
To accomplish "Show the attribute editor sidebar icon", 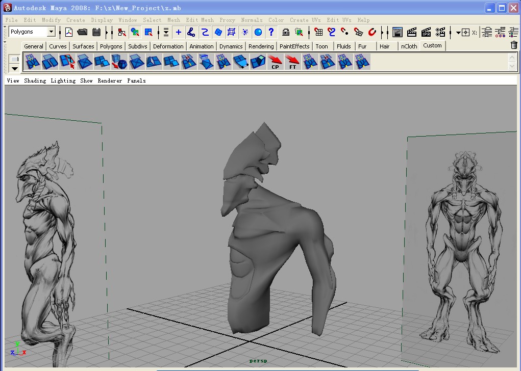I will [x=487, y=32].
